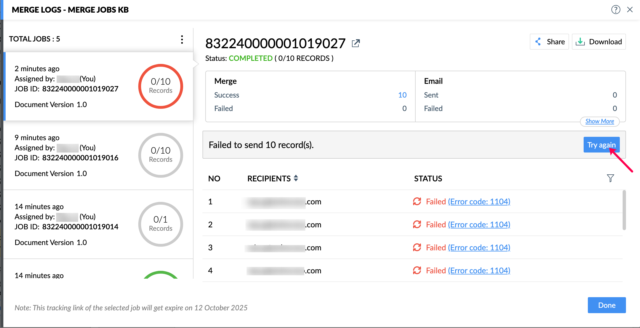Click the recipients list vertical scrollbar
640x328 pixels.
point(624,210)
